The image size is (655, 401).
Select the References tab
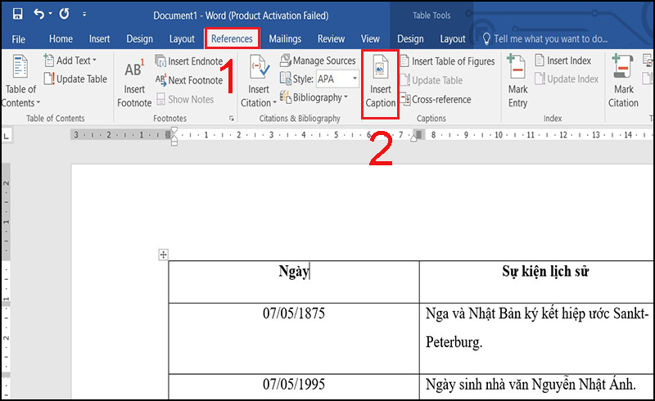pos(232,38)
